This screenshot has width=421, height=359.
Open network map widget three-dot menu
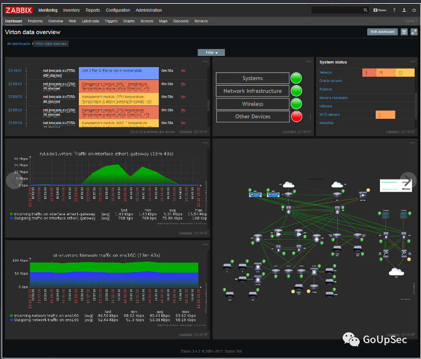point(412,143)
